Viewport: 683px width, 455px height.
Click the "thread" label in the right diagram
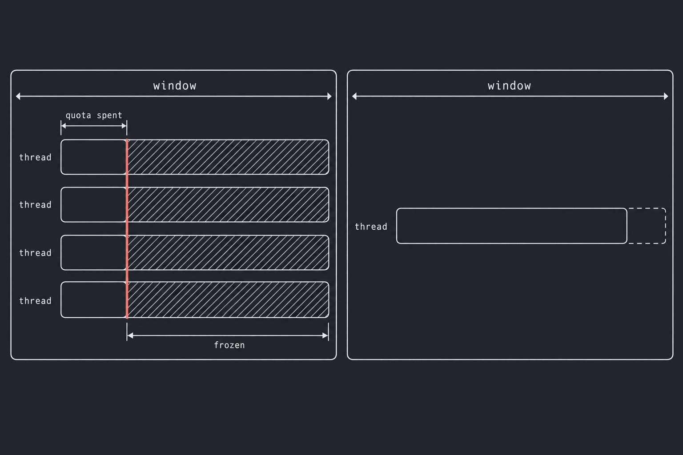pos(371,227)
